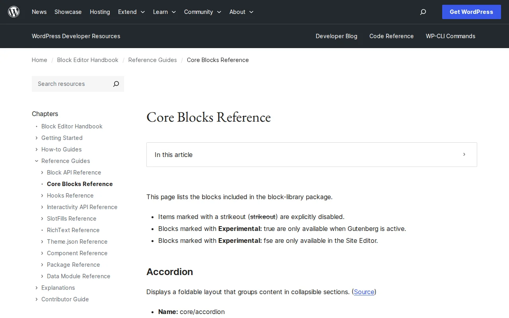Open the site search magnifier in top bar
Image resolution: width=509 pixels, height=318 pixels.
(423, 12)
